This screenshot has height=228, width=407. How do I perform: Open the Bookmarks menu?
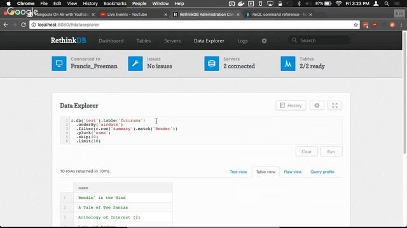pos(114,4)
